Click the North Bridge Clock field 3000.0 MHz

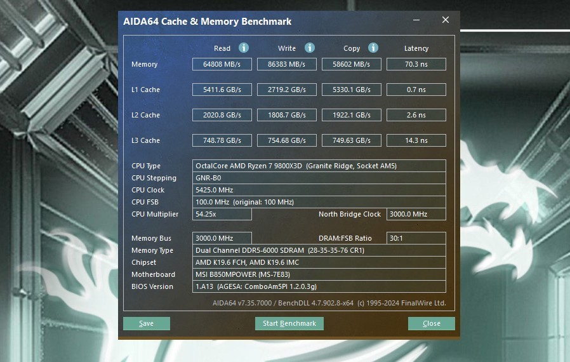pos(416,214)
